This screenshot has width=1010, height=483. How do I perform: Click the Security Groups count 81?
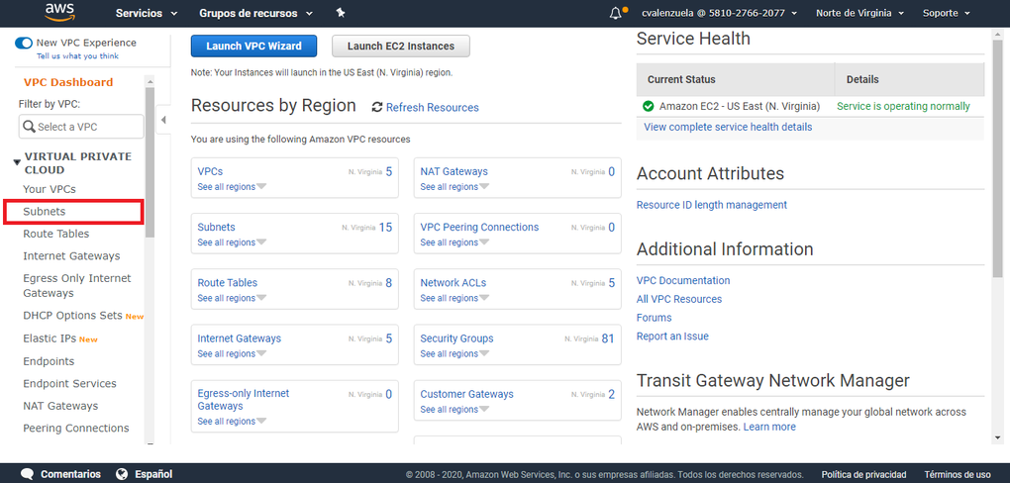[x=608, y=338]
